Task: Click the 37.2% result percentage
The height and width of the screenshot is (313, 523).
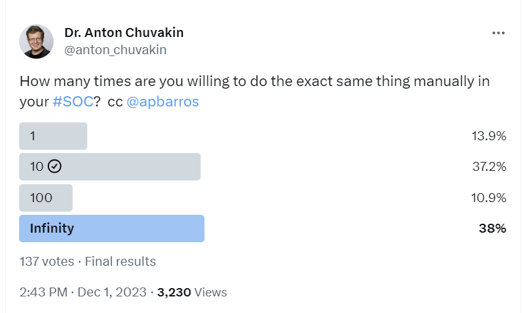Action: (x=489, y=166)
